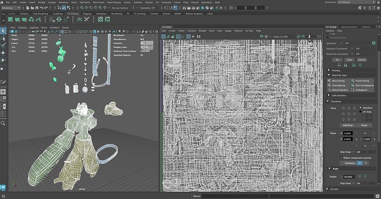Click the script editor icon at bottom right

[377, 196]
